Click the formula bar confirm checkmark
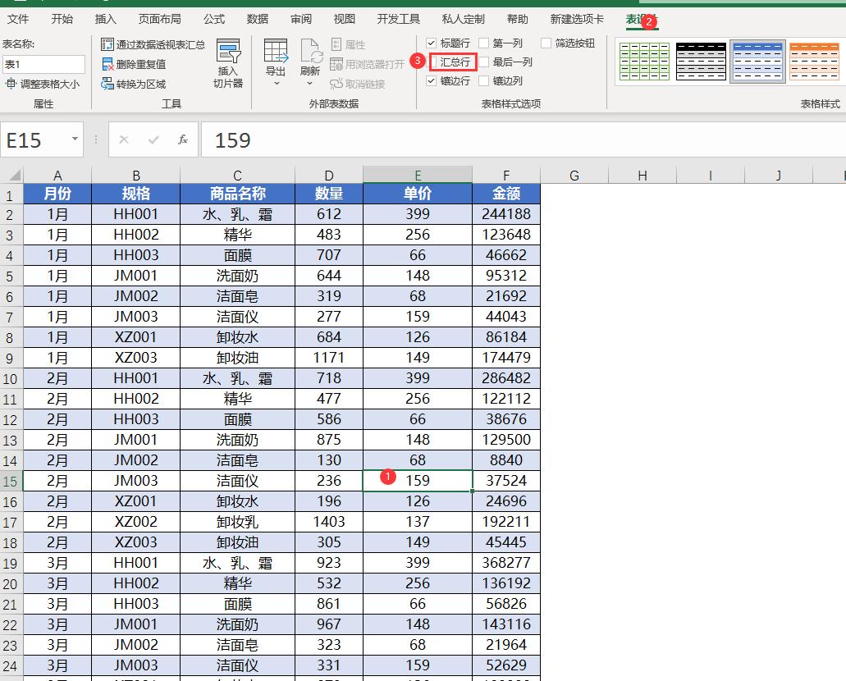The width and height of the screenshot is (846, 681). (153, 139)
